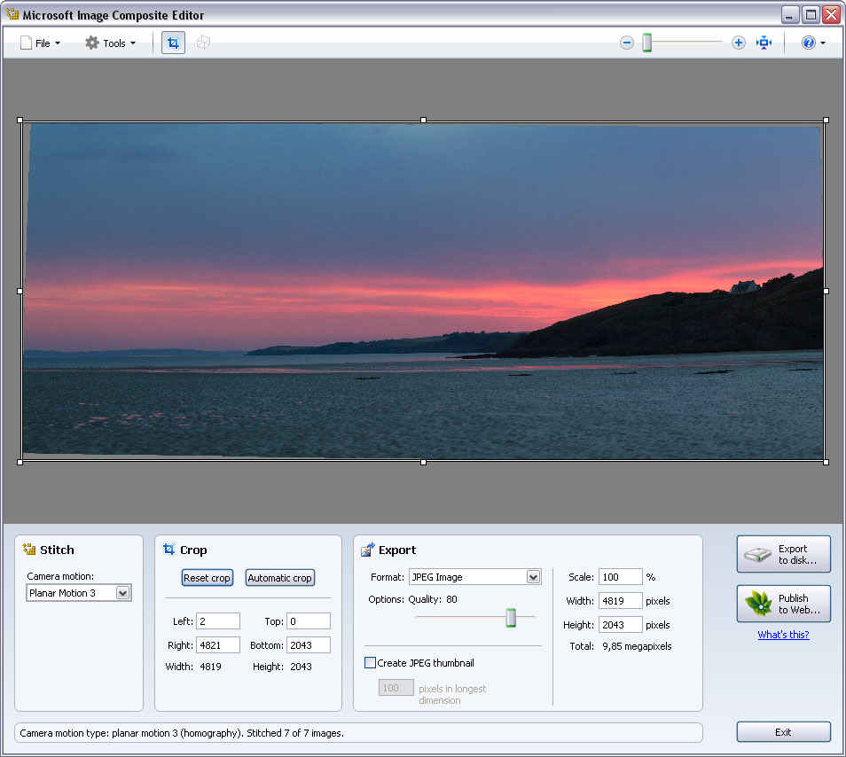Image resolution: width=846 pixels, height=757 pixels.
Task: Expand the Camera motion dropdown
Action: pos(122,593)
